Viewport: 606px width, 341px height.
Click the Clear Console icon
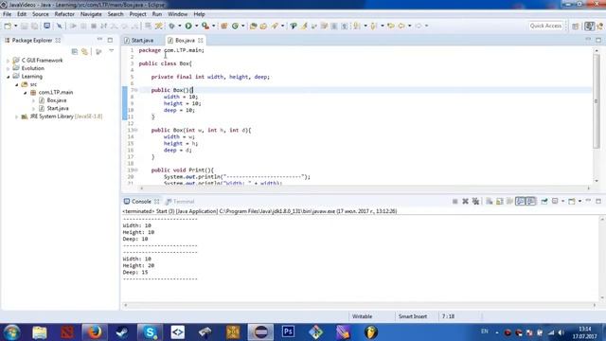(490, 202)
